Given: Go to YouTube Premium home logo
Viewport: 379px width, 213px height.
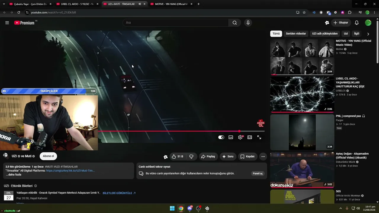Looking at the screenshot, I should coord(24,23).
